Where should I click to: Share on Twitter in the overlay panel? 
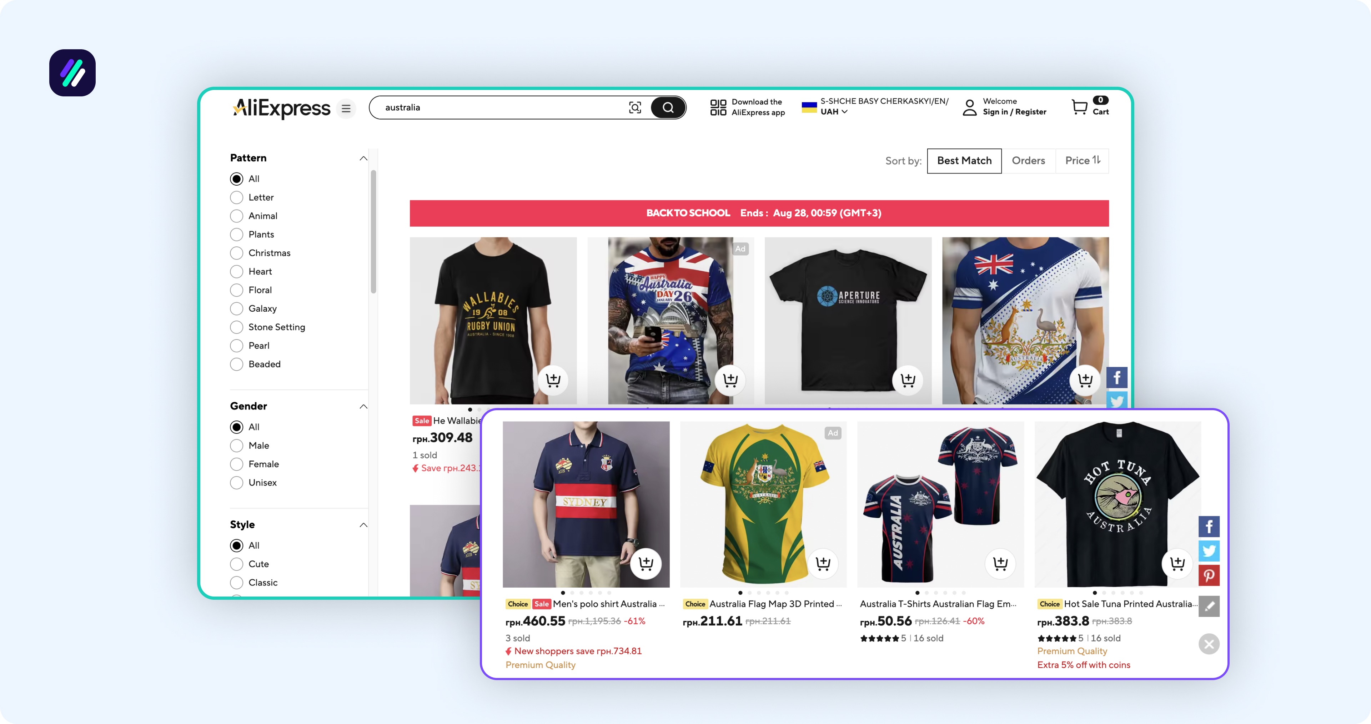point(1209,551)
